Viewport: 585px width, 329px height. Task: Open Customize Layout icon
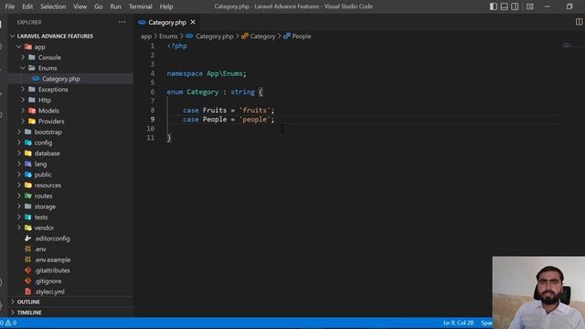pos(530,6)
